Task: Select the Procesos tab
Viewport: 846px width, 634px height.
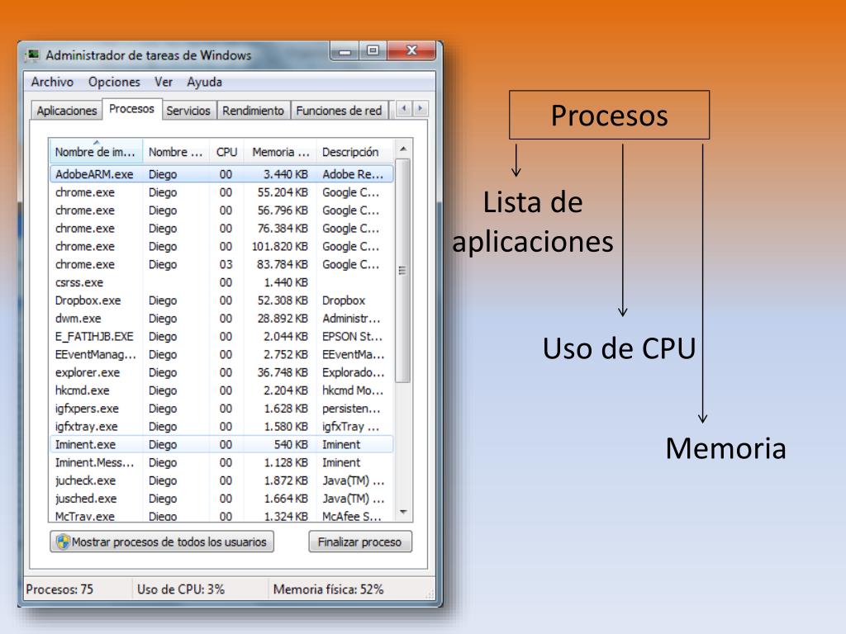Action: pyautogui.click(x=131, y=108)
